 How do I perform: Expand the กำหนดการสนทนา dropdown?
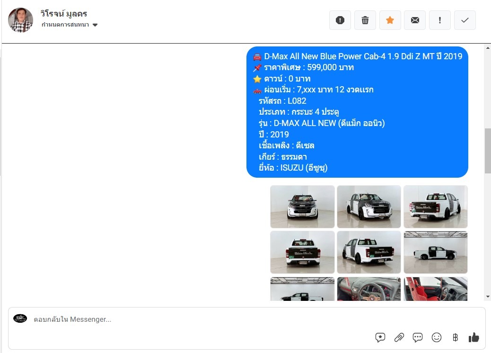[70, 25]
